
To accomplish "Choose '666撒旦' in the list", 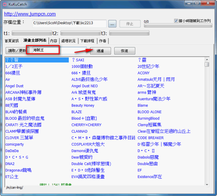I will (x=13, y=73).
